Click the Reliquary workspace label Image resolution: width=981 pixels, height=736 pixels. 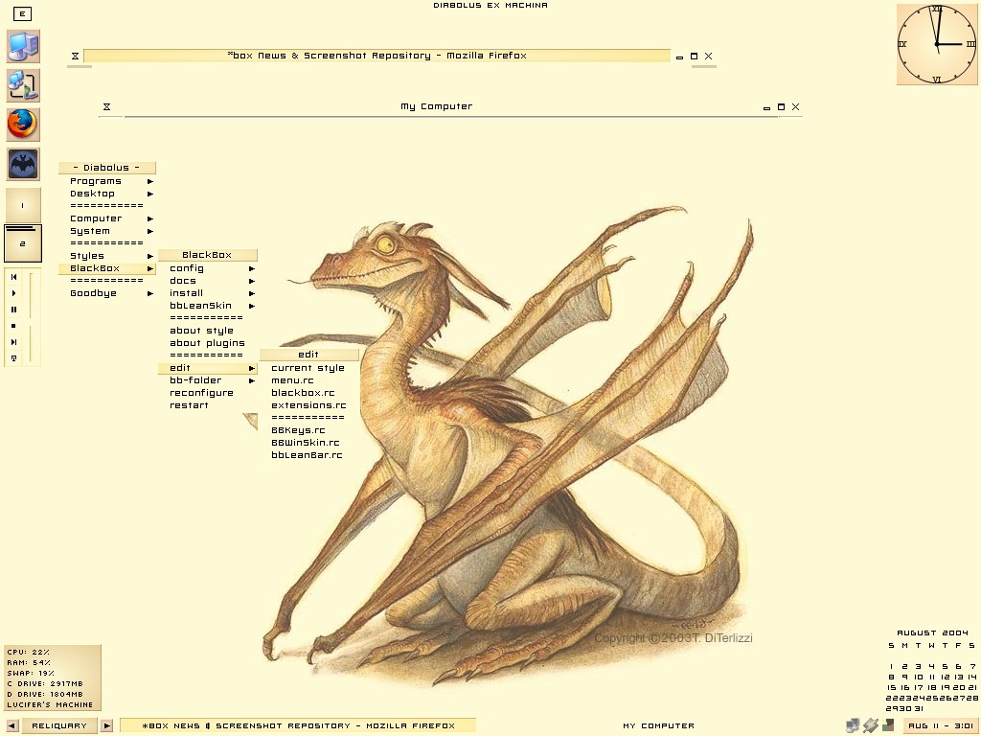pyautogui.click(x=59, y=726)
